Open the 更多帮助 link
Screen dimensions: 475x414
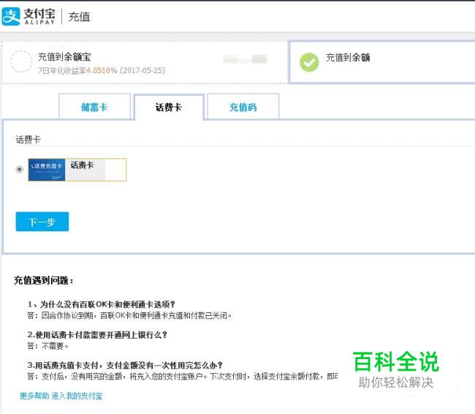click(x=34, y=396)
